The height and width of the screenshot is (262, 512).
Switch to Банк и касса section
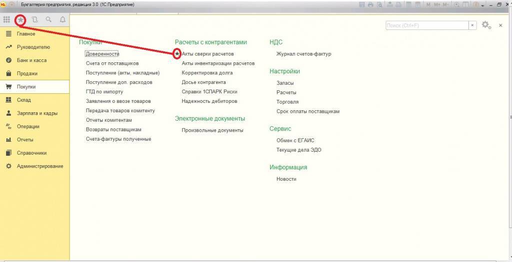pos(31,60)
